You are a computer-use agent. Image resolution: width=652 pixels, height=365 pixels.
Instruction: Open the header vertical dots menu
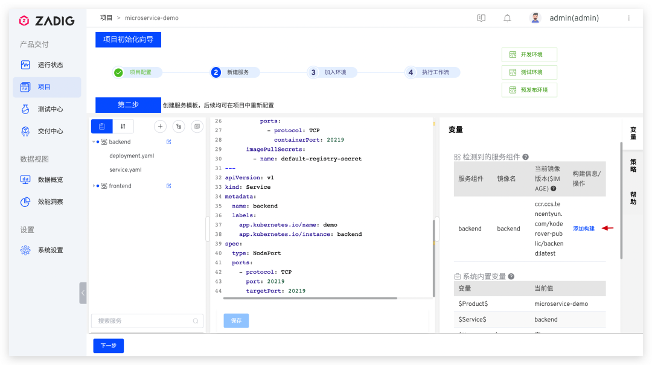(628, 18)
